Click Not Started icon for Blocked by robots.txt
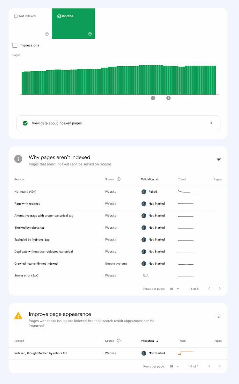Viewport: 239px width, 384px height. [x=144, y=228]
